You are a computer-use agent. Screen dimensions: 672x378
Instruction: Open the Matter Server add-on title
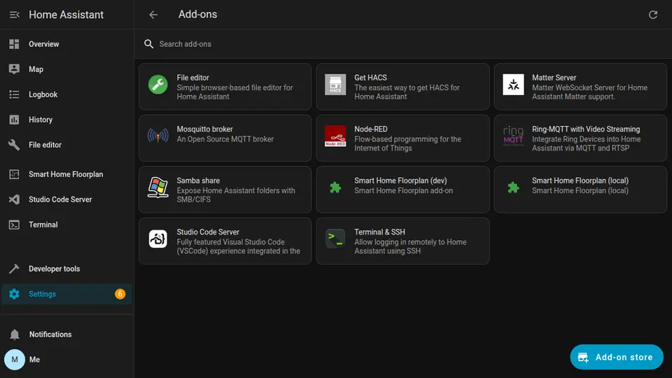pos(554,78)
